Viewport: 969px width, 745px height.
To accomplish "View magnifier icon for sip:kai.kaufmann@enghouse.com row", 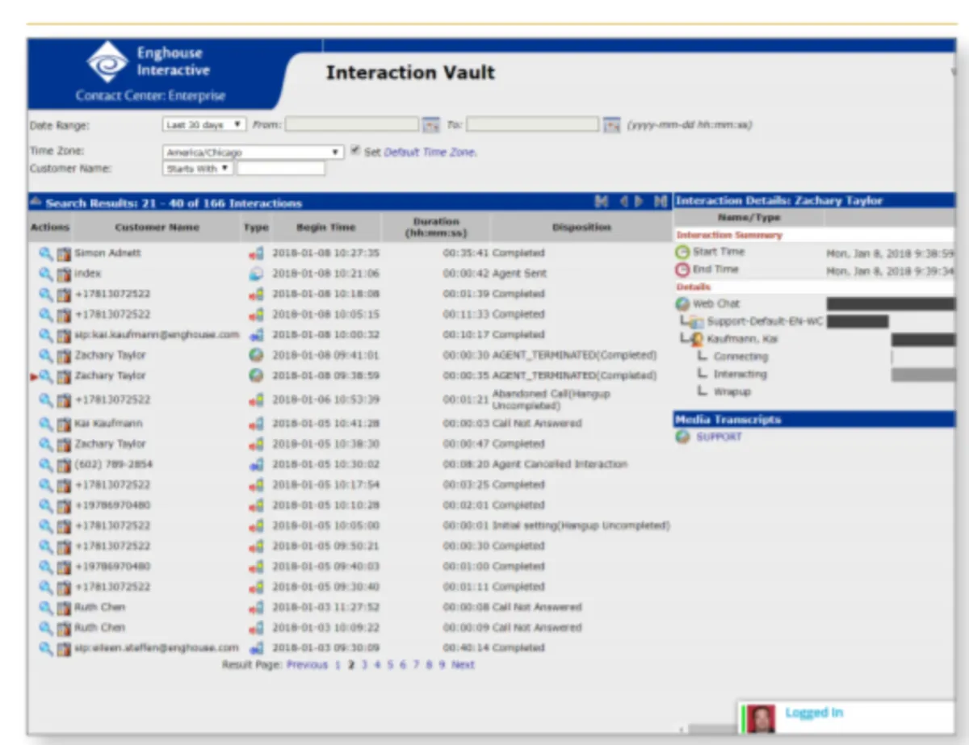I will pyautogui.click(x=46, y=335).
